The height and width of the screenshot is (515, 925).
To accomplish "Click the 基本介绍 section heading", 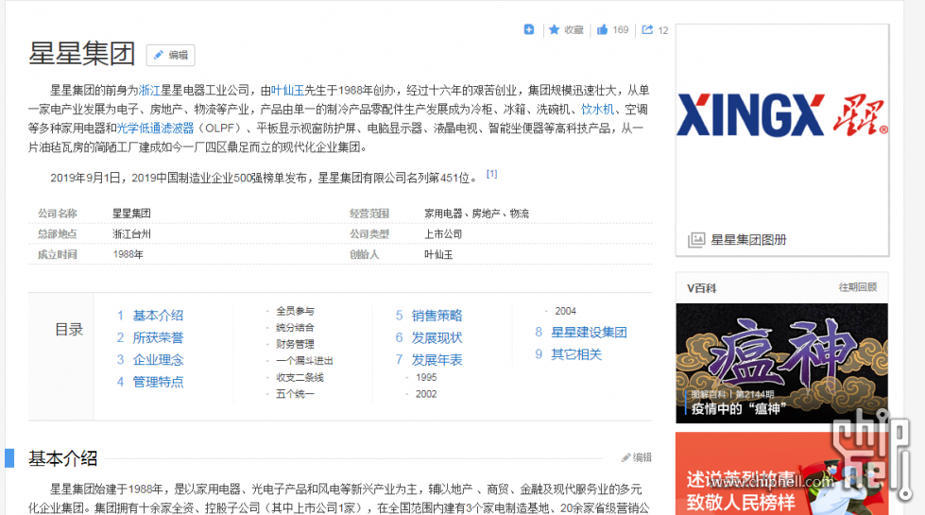I will click(62, 458).
